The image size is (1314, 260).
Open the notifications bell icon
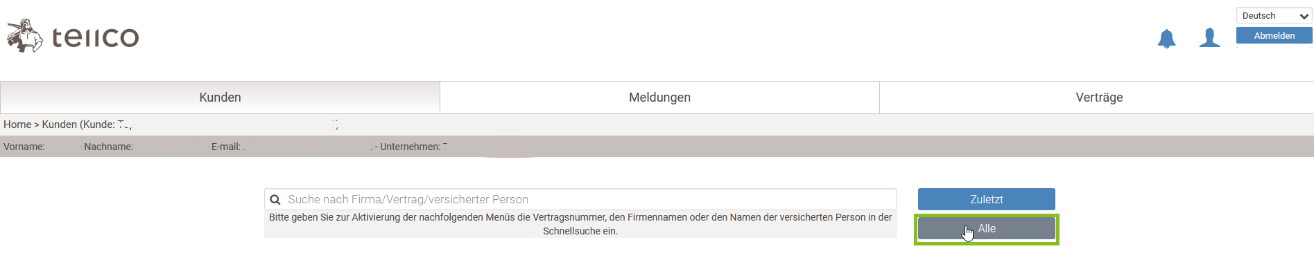click(1166, 39)
